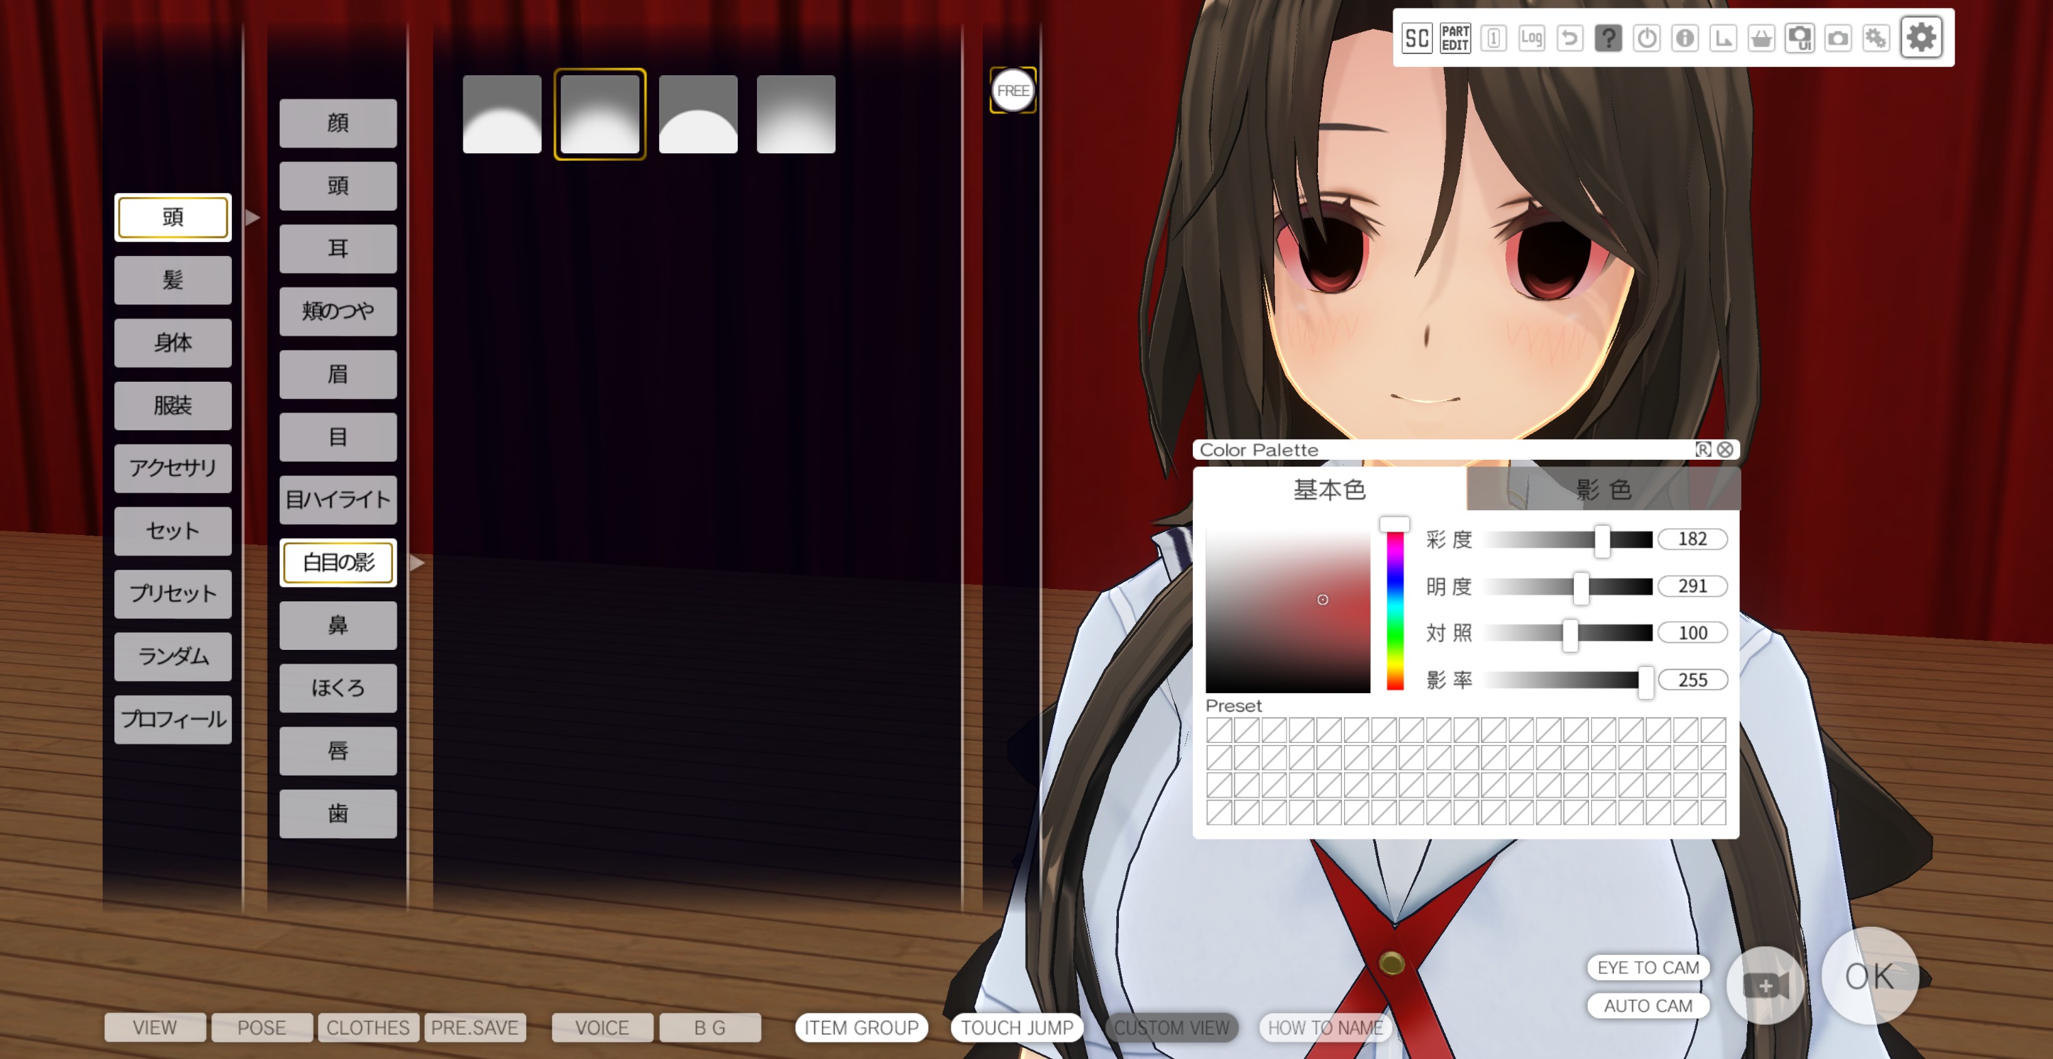Click the undo arrow icon
The image size is (2053, 1059).
(x=1569, y=38)
